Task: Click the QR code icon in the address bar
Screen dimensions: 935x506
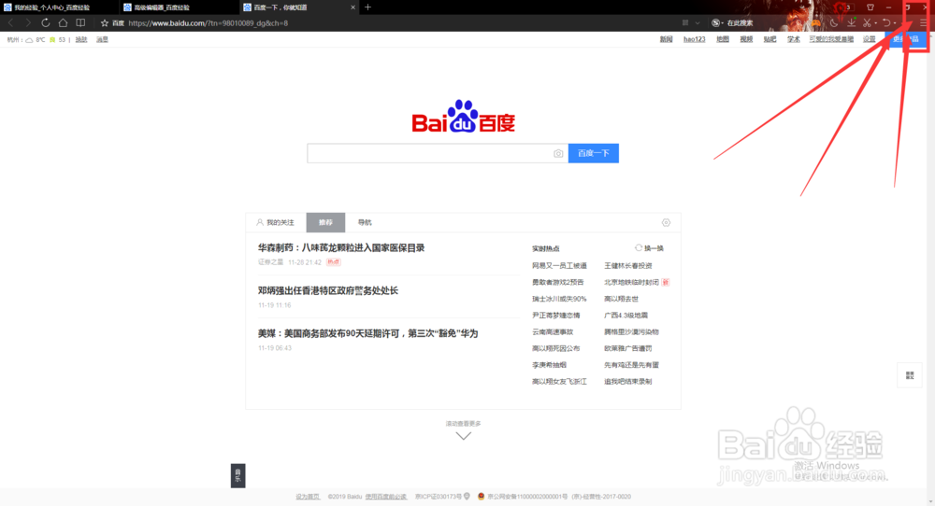Action: coord(685,22)
